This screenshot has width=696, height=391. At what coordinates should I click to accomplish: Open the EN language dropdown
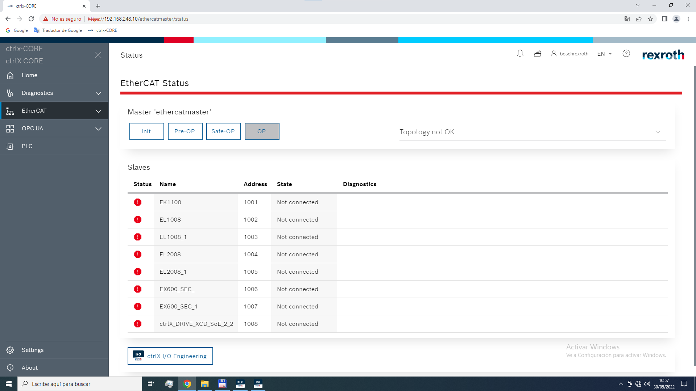604,54
